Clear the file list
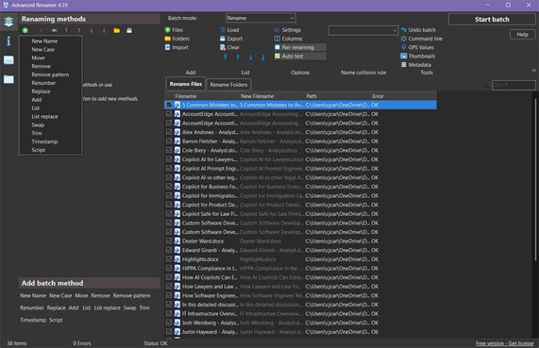The width and height of the screenshot is (539, 348). [229, 48]
